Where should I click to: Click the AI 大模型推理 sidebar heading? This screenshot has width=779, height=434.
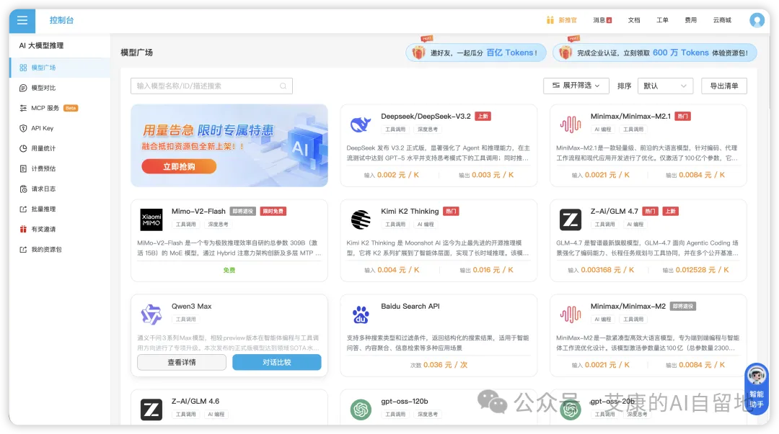41,45
